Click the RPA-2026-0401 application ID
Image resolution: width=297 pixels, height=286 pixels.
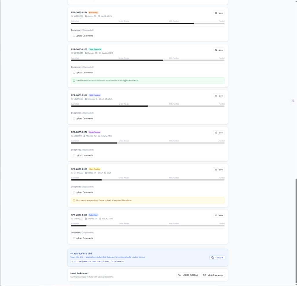(79, 215)
